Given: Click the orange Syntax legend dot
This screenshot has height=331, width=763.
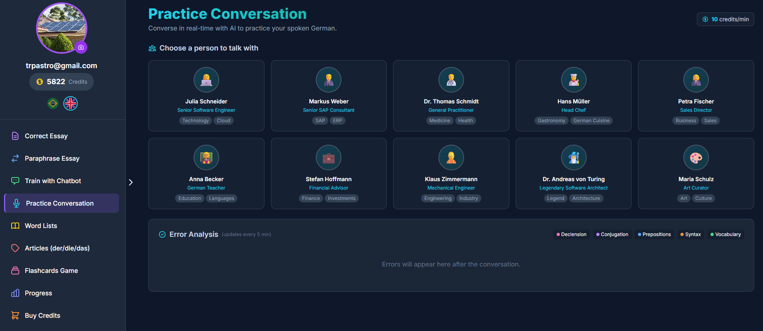Looking at the screenshot, I should [682, 234].
